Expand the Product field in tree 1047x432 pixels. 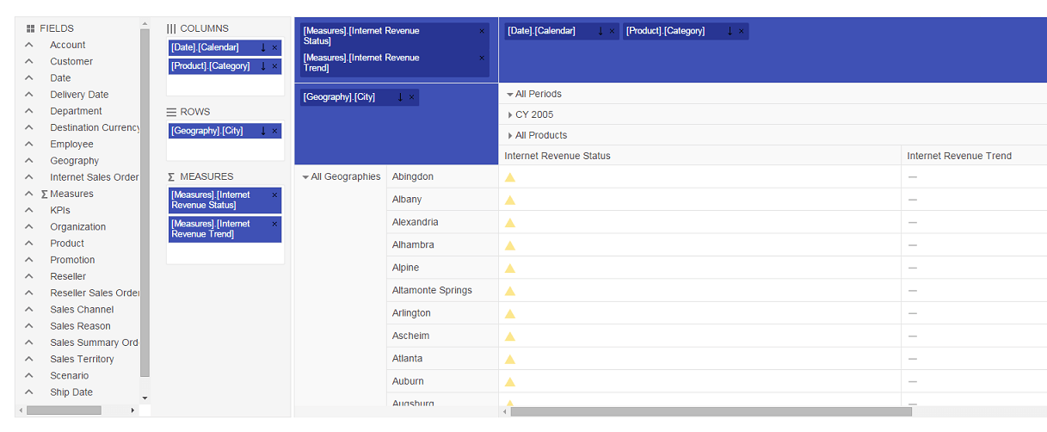pos(29,244)
